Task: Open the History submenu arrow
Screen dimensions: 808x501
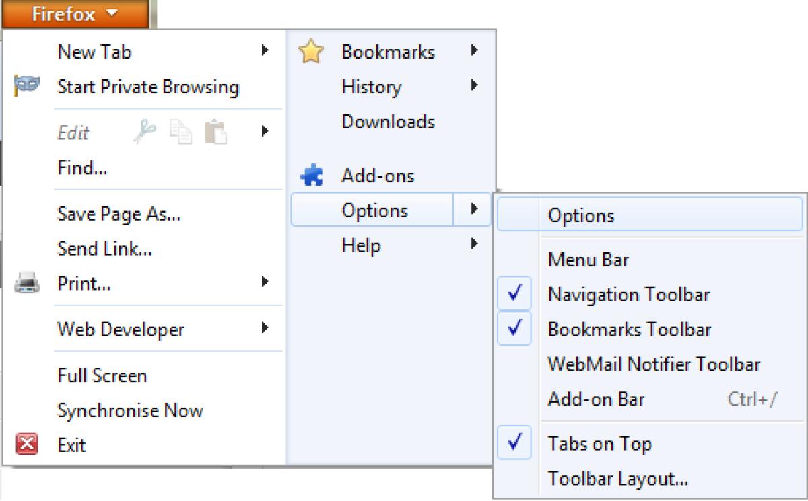Action: (475, 85)
